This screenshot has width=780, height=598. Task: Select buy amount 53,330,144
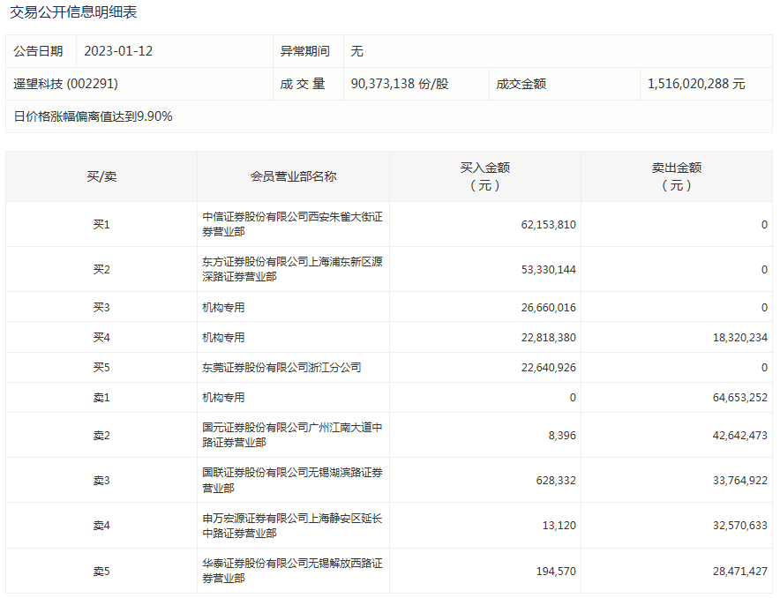click(x=548, y=269)
